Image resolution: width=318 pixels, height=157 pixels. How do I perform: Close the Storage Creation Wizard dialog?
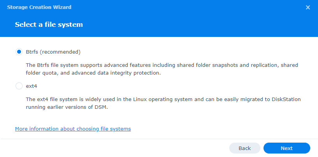(x=308, y=7)
